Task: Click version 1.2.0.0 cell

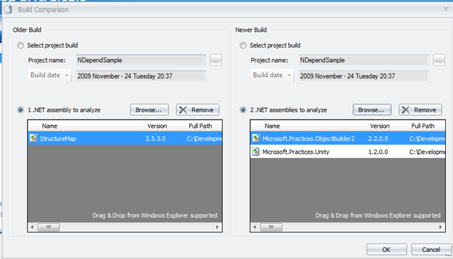Action: [x=378, y=152]
